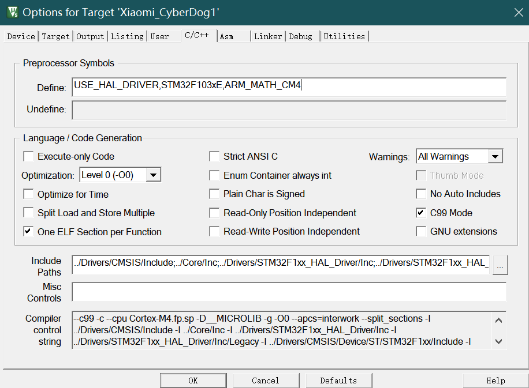
Task: Click the Misc Controls input field
Action: 289,292
